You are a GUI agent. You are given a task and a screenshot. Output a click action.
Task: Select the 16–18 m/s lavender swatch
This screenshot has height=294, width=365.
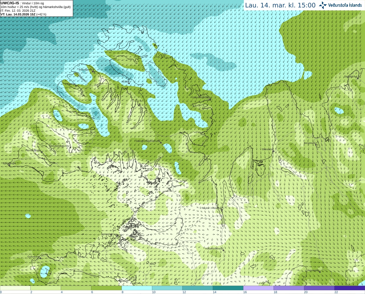(258, 288)
